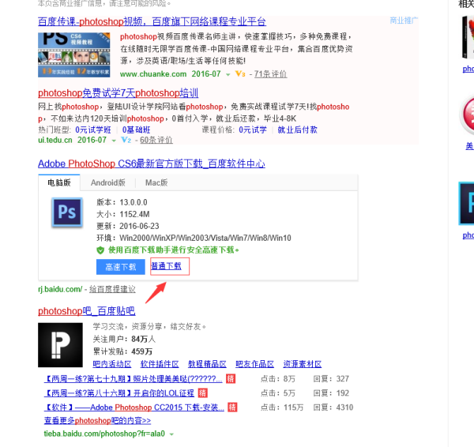Expand dropdown arrow next to chuanke.com date

[x=228, y=74]
